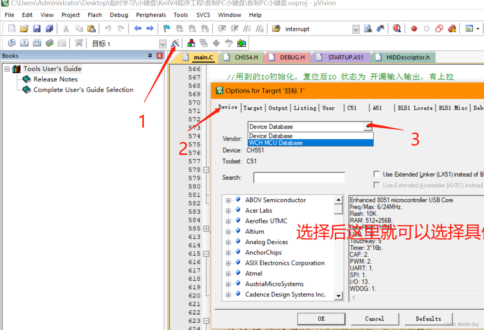The height and width of the screenshot is (330, 484).
Task: Expand the Atmel vendor node
Action: coord(228,274)
